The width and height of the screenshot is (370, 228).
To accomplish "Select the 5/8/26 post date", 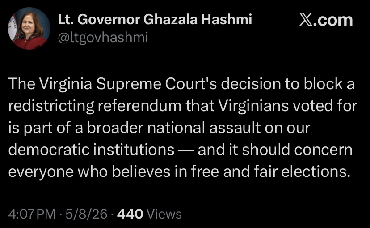I will click(x=86, y=214).
